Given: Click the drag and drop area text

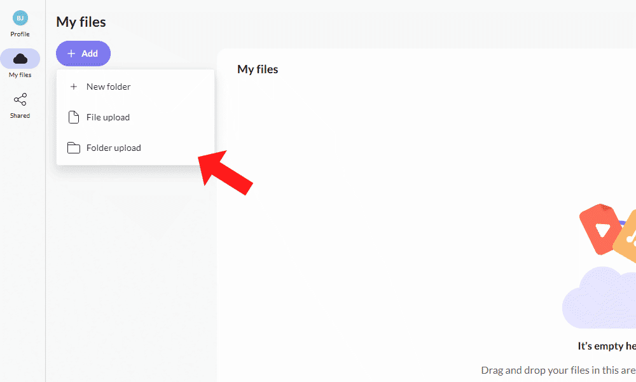Looking at the screenshot, I should 558,370.
